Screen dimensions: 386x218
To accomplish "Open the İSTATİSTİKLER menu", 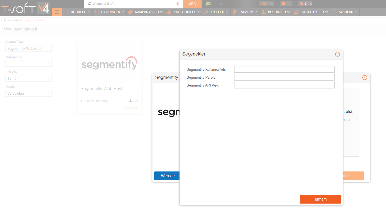I will tap(311, 12).
